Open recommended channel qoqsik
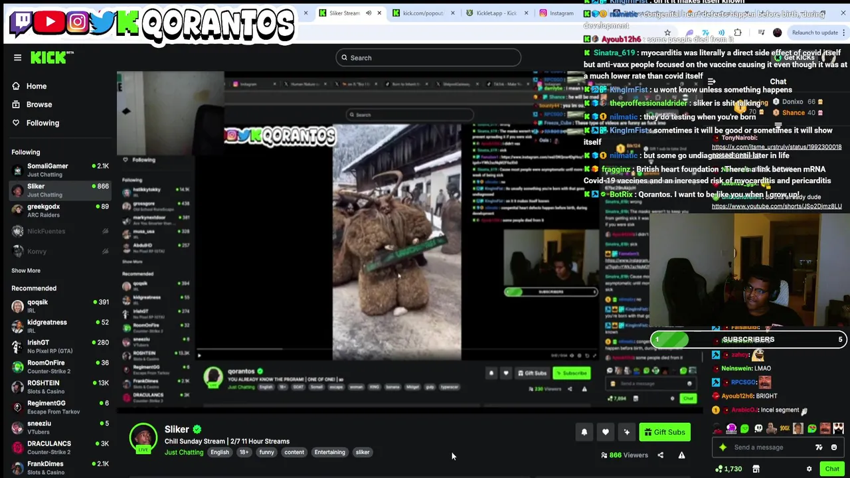The image size is (850, 478). (60, 306)
